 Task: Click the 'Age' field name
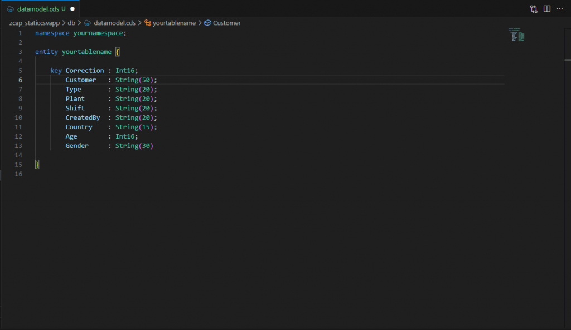pyautogui.click(x=71, y=137)
